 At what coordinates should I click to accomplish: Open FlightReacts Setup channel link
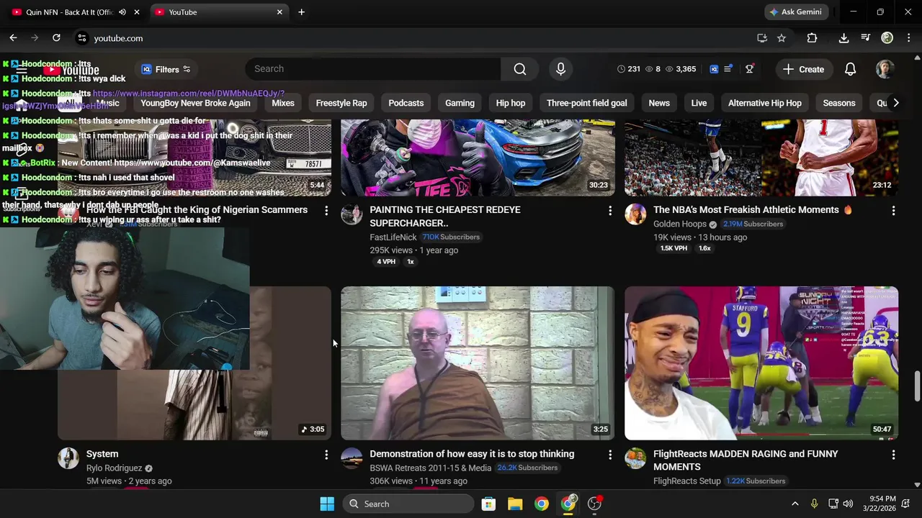pyautogui.click(x=687, y=481)
